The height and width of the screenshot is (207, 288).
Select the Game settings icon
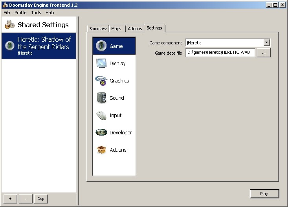tap(102, 46)
